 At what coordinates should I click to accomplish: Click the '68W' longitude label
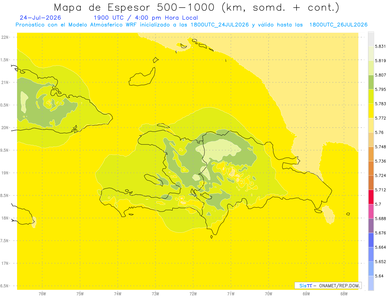[344, 294]
